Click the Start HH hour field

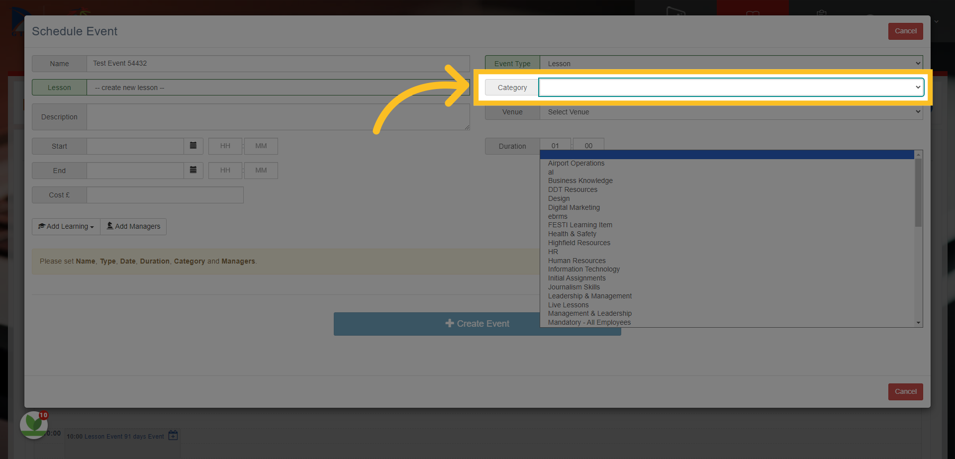[225, 146]
